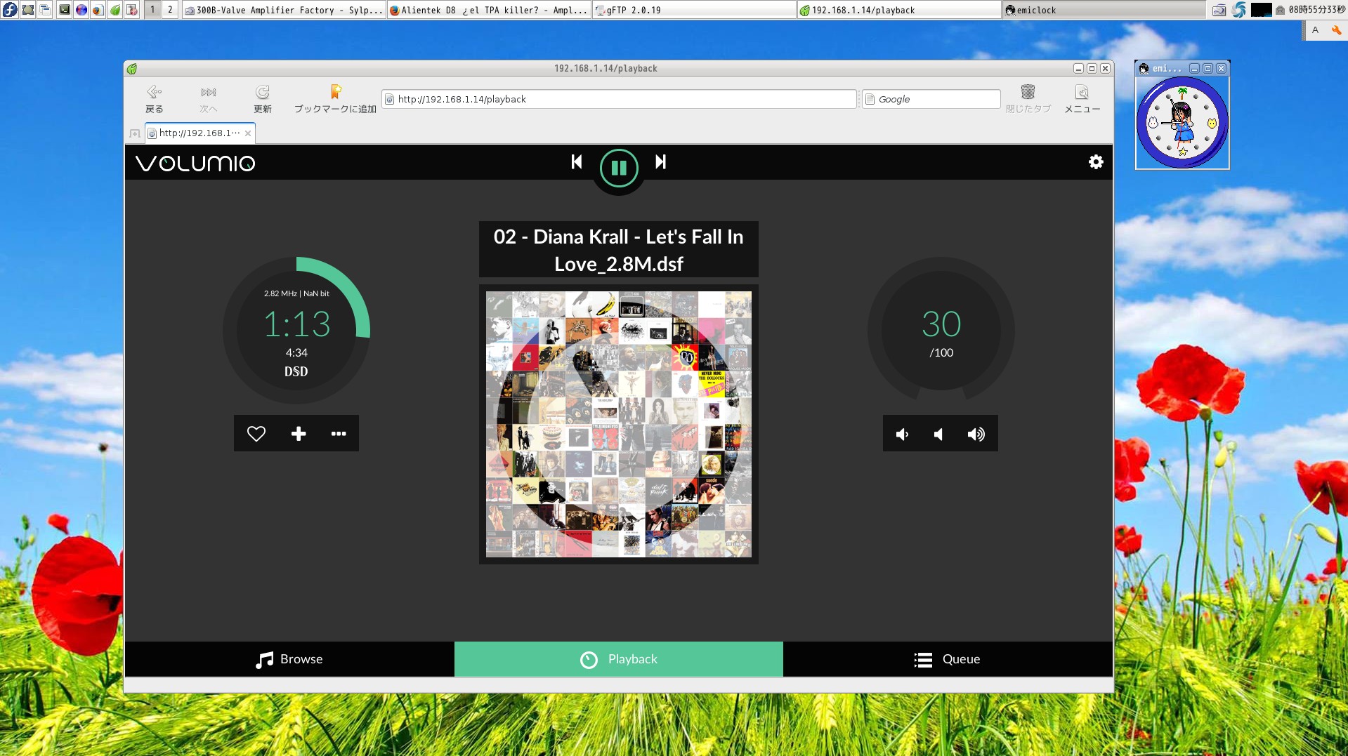This screenshot has height=756, width=1348.
Task: Open the browser's bookmark-add button
Action: click(335, 98)
